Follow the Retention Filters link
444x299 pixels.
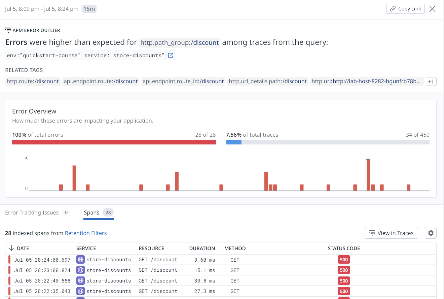(86, 233)
